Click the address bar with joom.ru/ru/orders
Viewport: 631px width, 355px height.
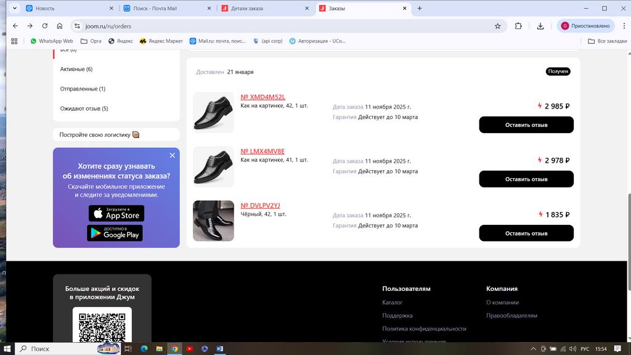pyautogui.click(x=277, y=26)
